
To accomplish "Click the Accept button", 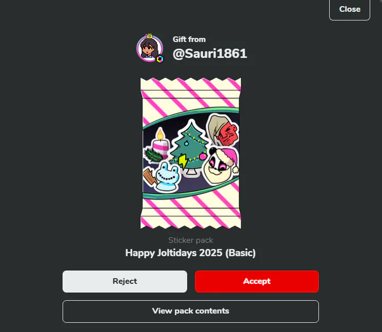I will click(x=257, y=281).
